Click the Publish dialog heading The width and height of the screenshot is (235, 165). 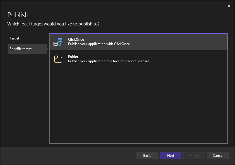[x=18, y=15]
